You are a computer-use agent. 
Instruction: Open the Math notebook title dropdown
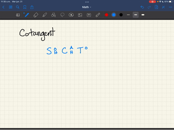[87, 7]
